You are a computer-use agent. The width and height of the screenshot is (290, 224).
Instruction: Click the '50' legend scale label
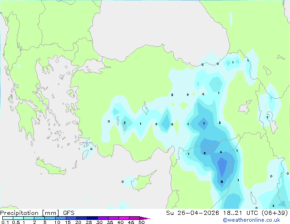[142, 222]
